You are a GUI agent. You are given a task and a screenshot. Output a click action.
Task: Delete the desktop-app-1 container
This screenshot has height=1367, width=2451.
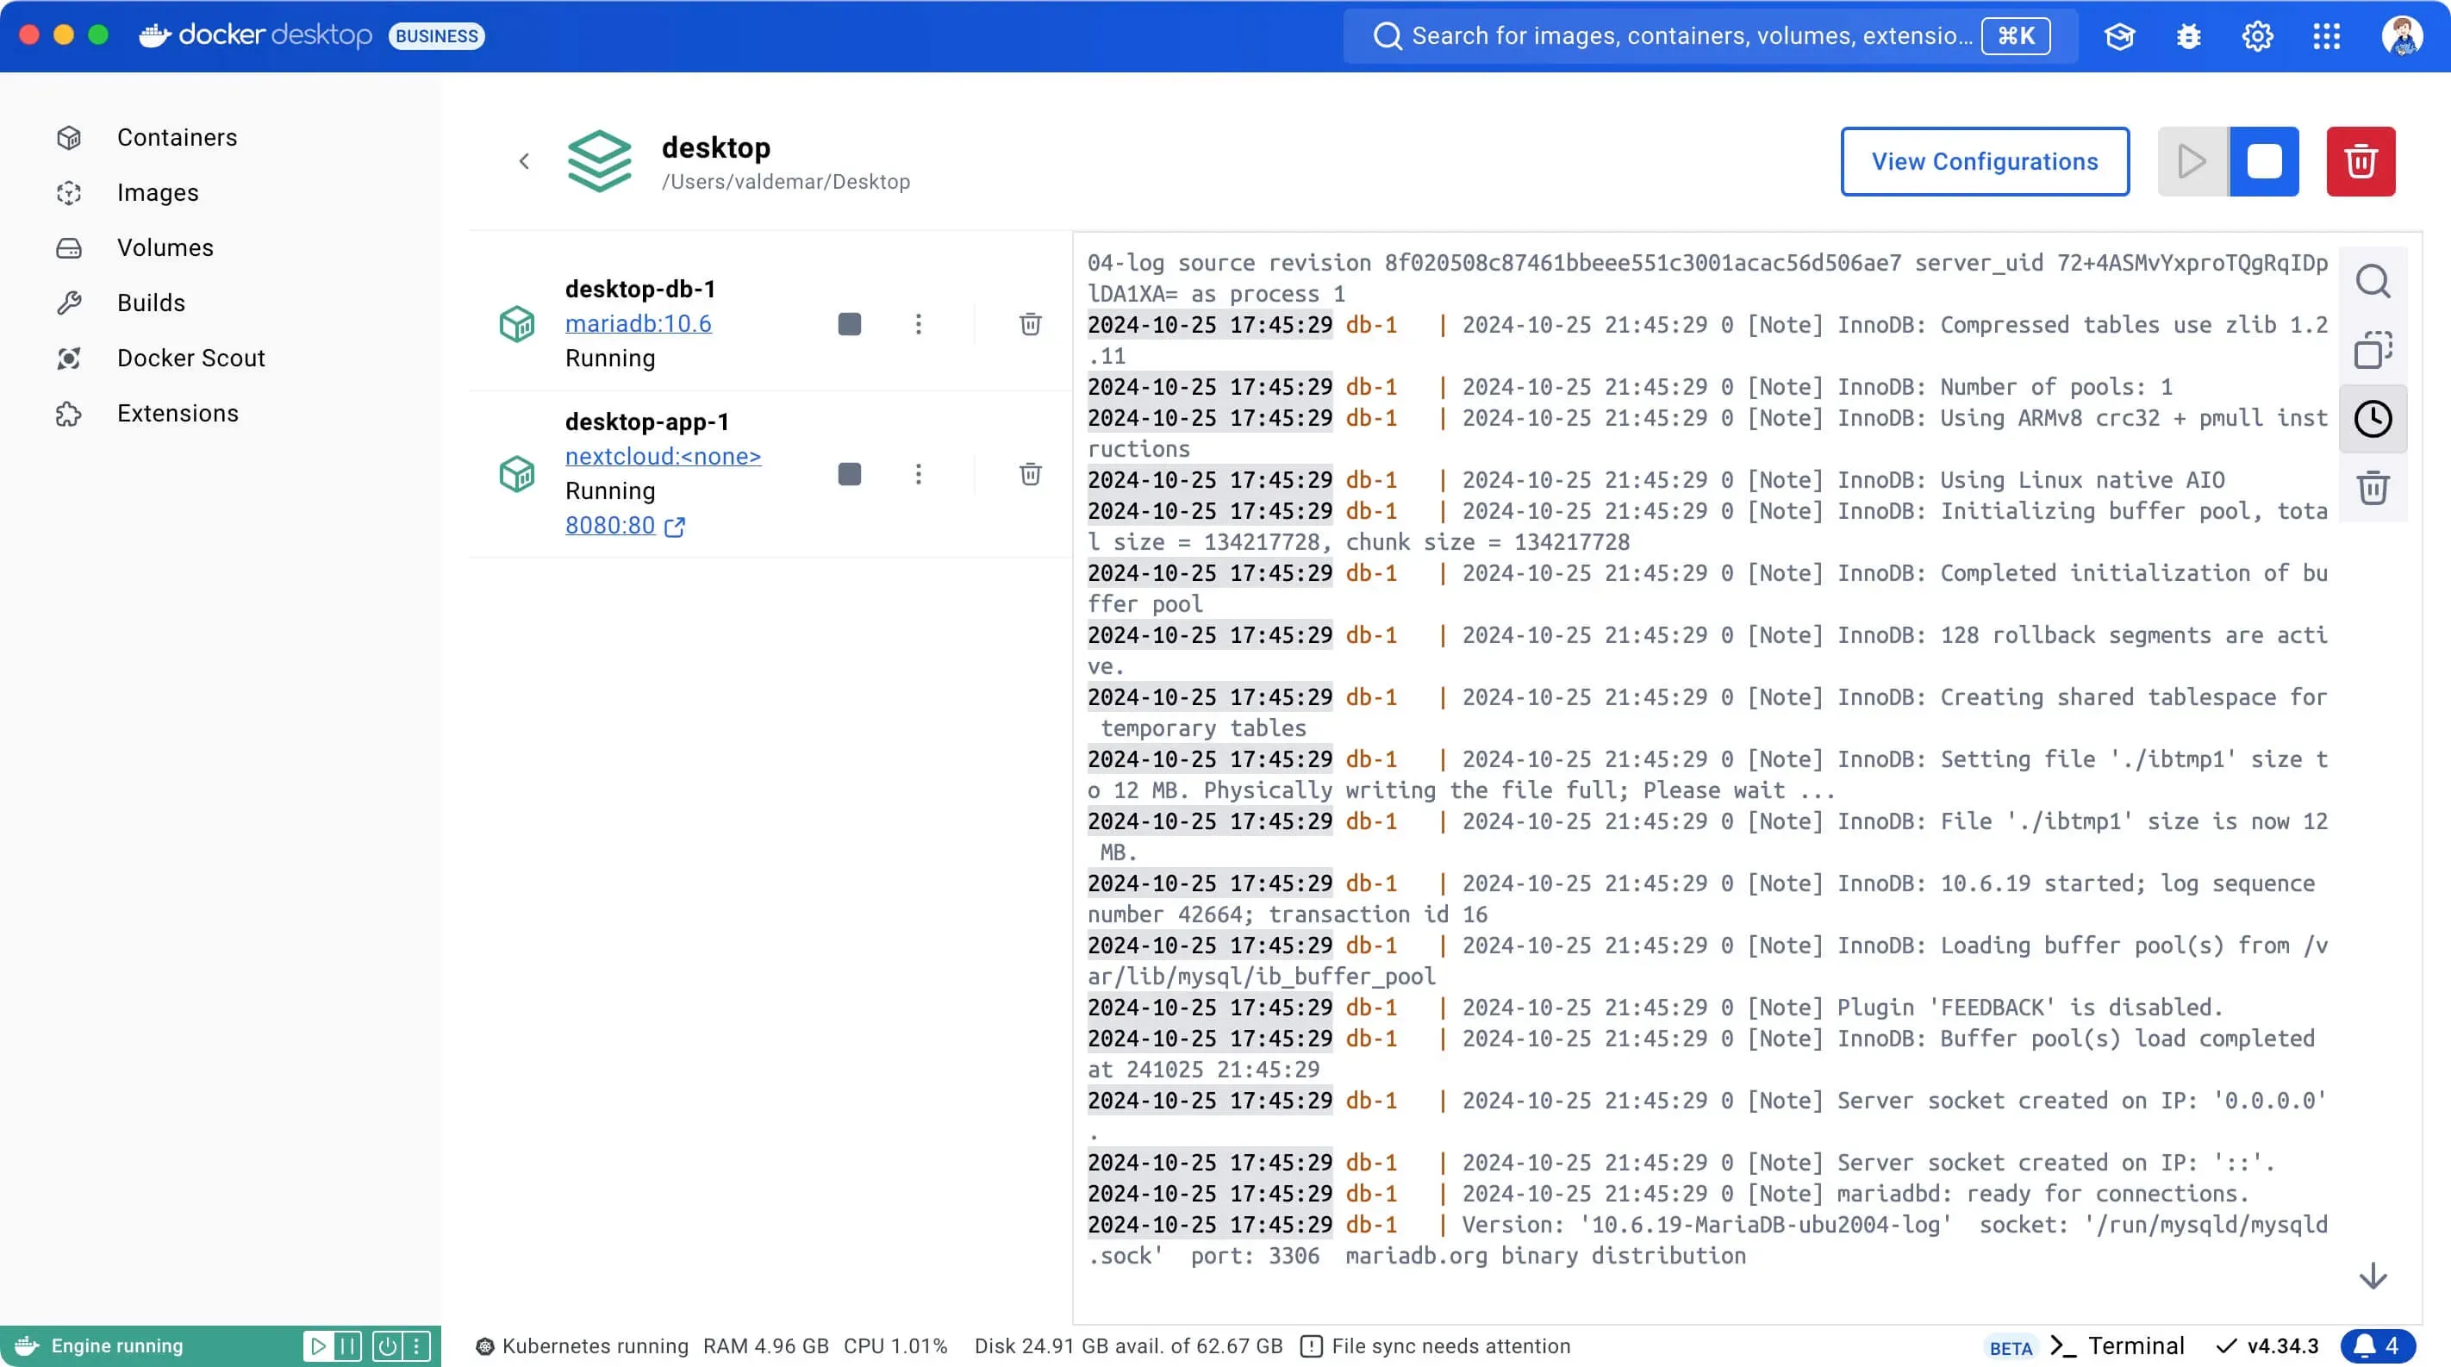pyautogui.click(x=1031, y=474)
